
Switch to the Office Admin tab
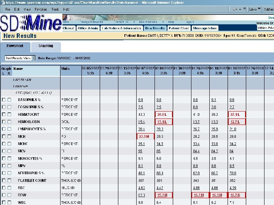(x=88, y=28)
